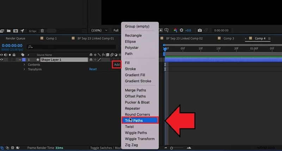Viewport: 282px width, 151px height.
Task: Switch to the Comp 3 tab
Action: coord(229,38)
